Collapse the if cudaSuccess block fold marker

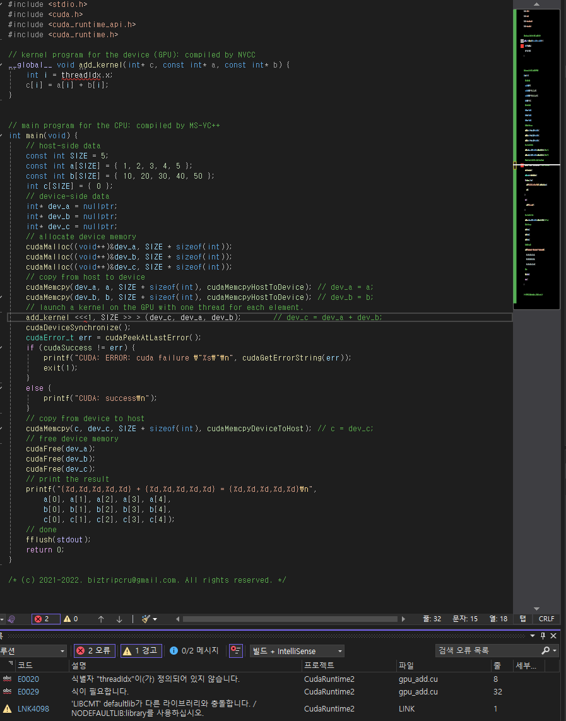1,348
